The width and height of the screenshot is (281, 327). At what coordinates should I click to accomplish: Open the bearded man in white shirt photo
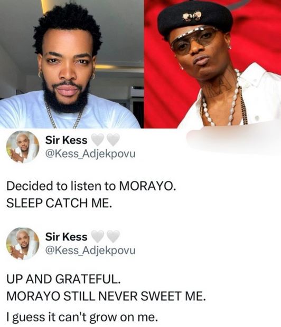[72, 64]
